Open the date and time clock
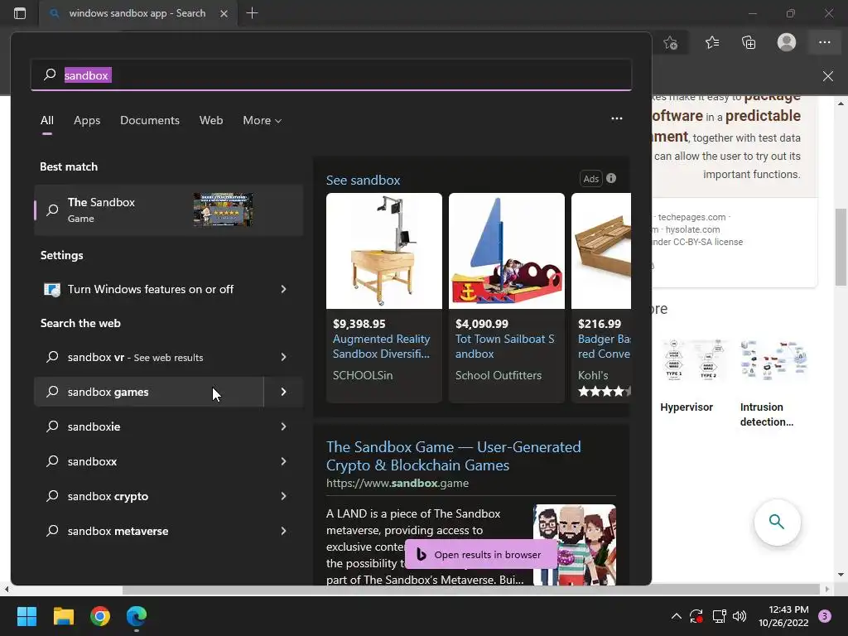The height and width of the screenshot is (636, 848). pyautogui.click(x=783, y=616)
